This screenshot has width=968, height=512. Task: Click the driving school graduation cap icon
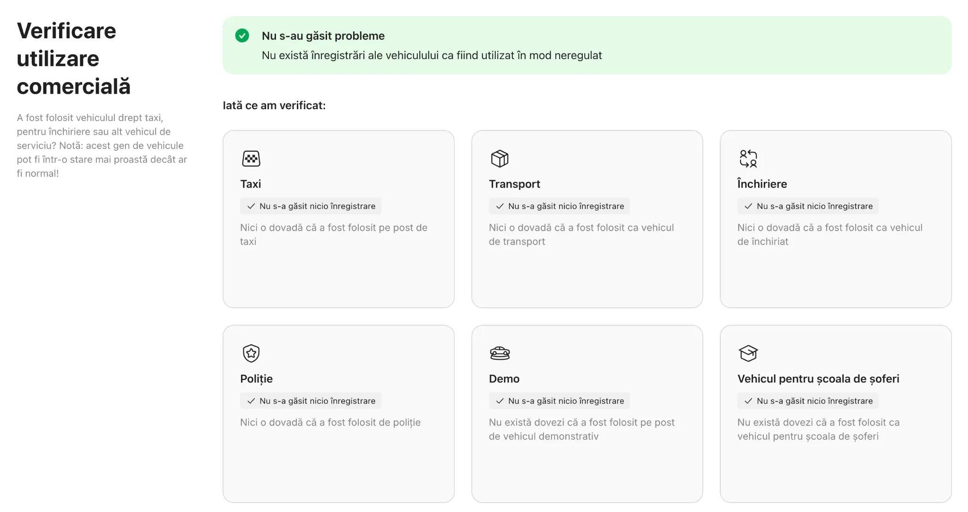pyautogui.click(x=748, y=353)
